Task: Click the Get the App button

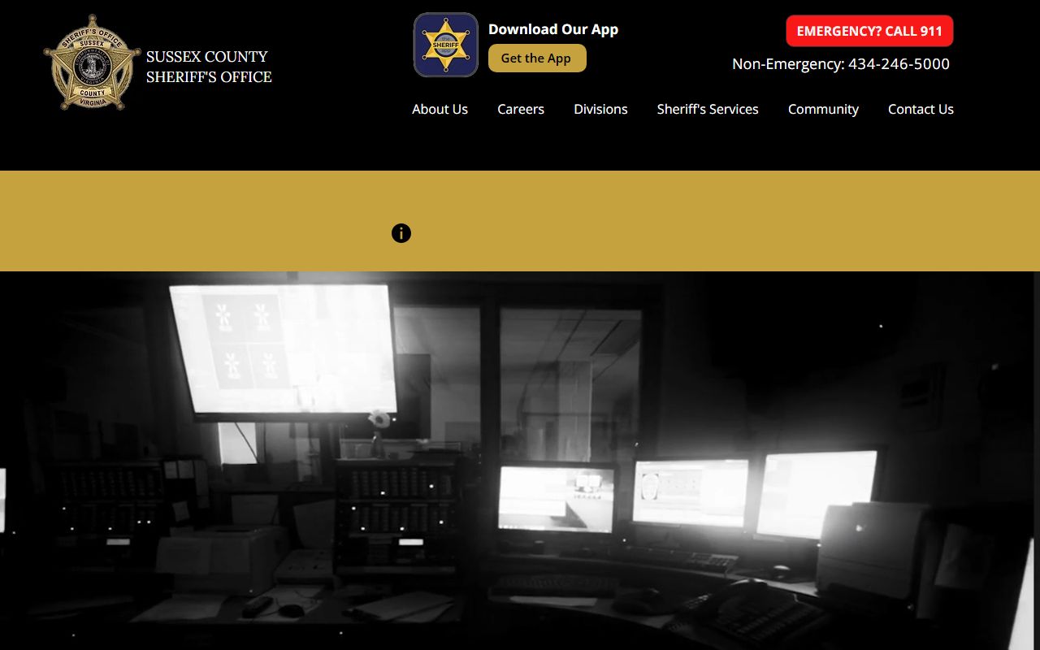Action: (537, 58)
